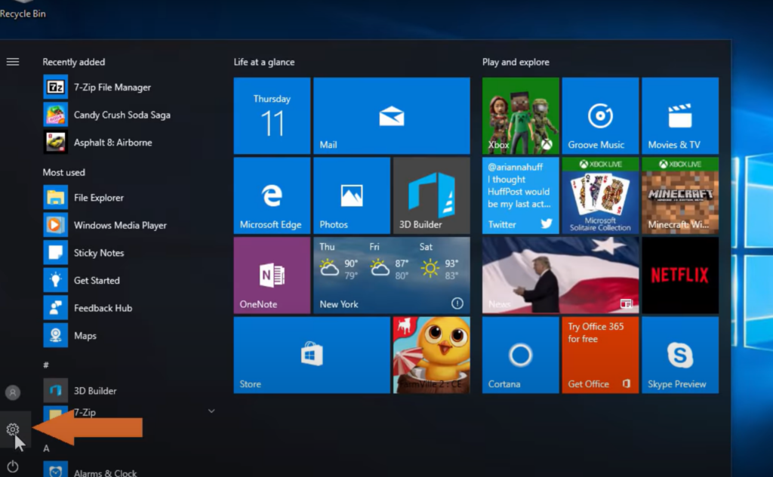The image size is (773, 477).
Task: Open Microsoft Solitaire Collection tile
Action: click(x=600, y=195)
